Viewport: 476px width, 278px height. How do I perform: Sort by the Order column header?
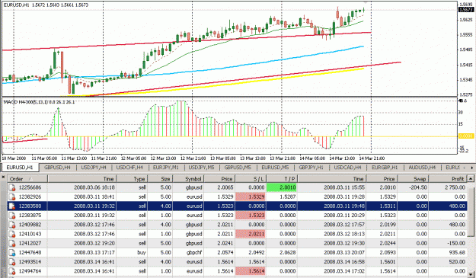(27, 179)
